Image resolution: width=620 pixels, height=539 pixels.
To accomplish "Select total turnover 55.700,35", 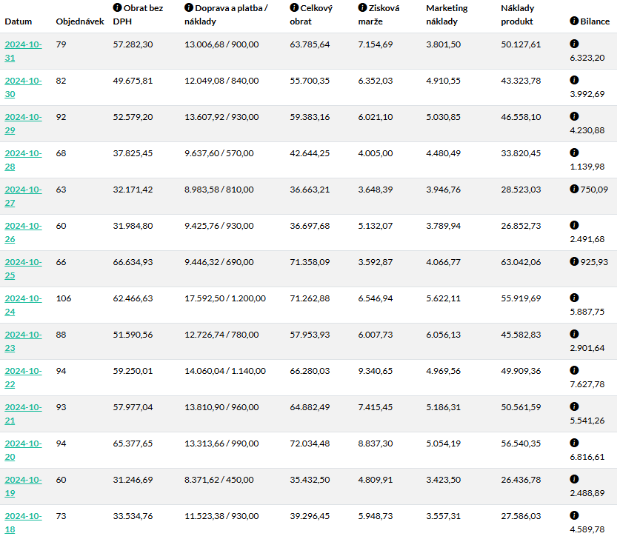I will pyautogui.click(x=310, y=81).
